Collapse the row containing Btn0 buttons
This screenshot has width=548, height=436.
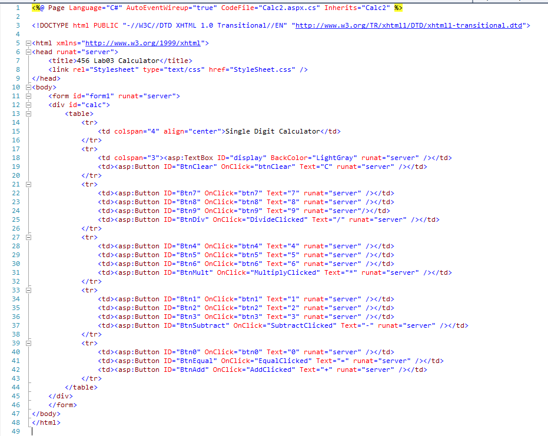tap(29, 344)
